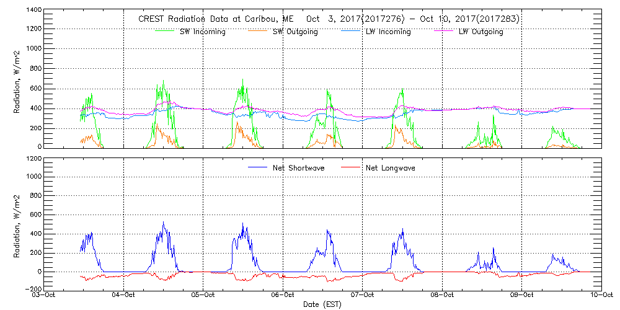Select the 07-Oct date on the x-axis

pyautogui.click(x=363, y=296)
